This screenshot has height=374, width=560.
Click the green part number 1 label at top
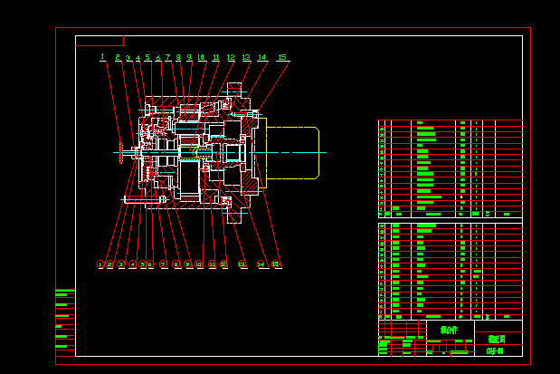coord(103,57)
